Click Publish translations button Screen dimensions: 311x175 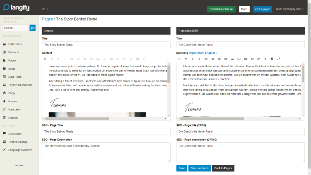click(221, 9)
